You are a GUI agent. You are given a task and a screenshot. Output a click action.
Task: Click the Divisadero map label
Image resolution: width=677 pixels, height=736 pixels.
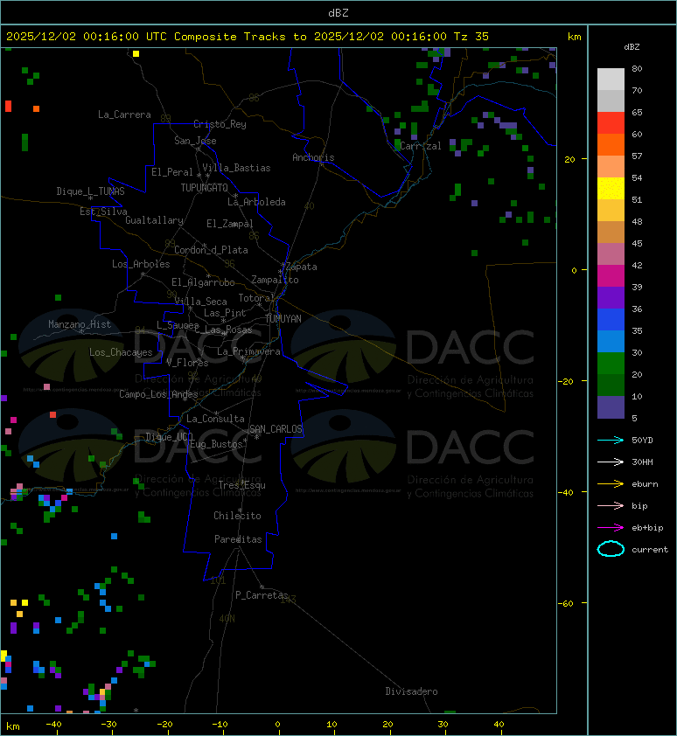(411, 691)
